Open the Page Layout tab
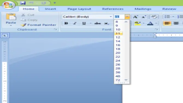 coord(79,9)
